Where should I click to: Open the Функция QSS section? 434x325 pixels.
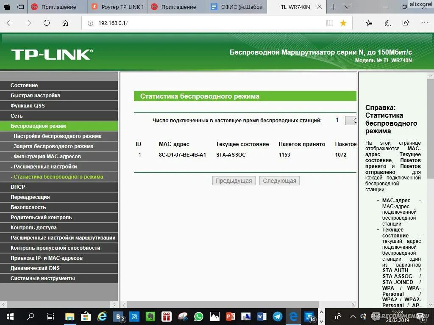tap(59, 106)
